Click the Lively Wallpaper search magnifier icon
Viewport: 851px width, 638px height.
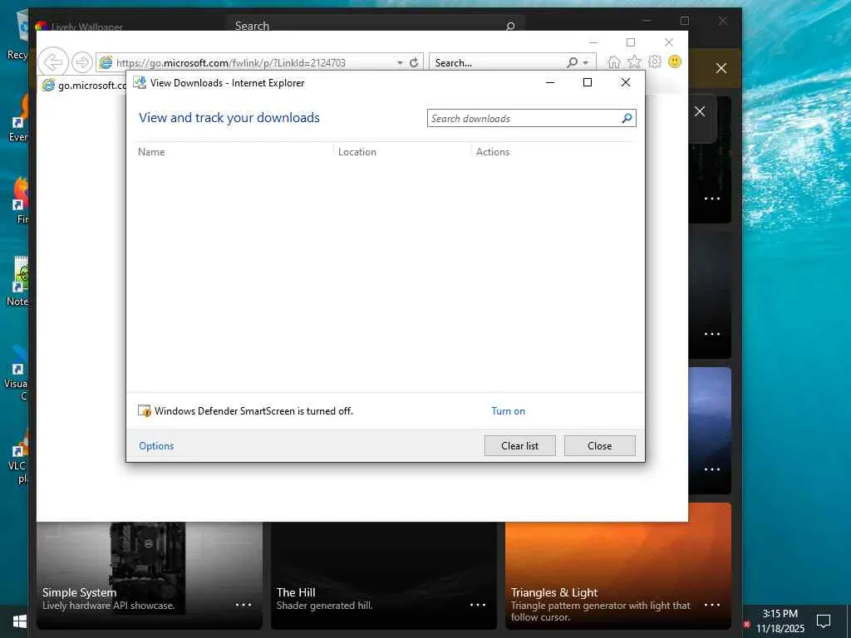[511, 26]
